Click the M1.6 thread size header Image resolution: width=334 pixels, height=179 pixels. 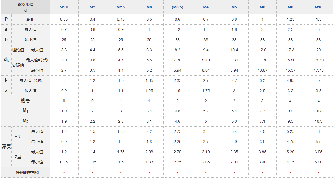pos(64,7)
